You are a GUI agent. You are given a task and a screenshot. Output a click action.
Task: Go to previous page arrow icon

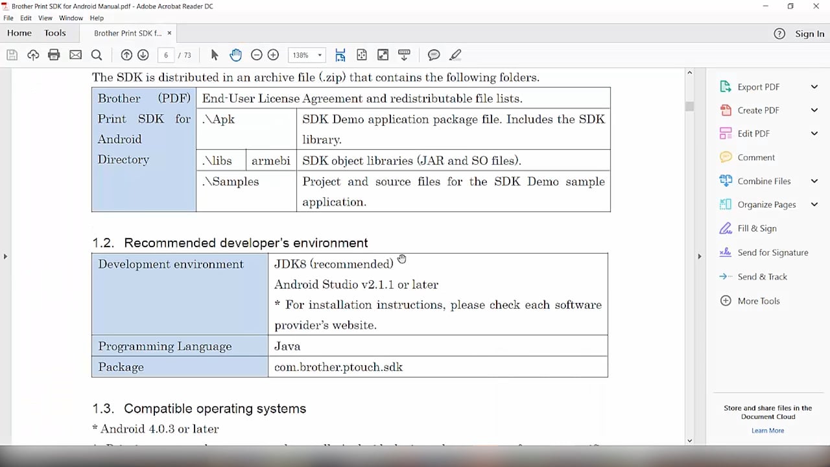click(x=126, y=55)
